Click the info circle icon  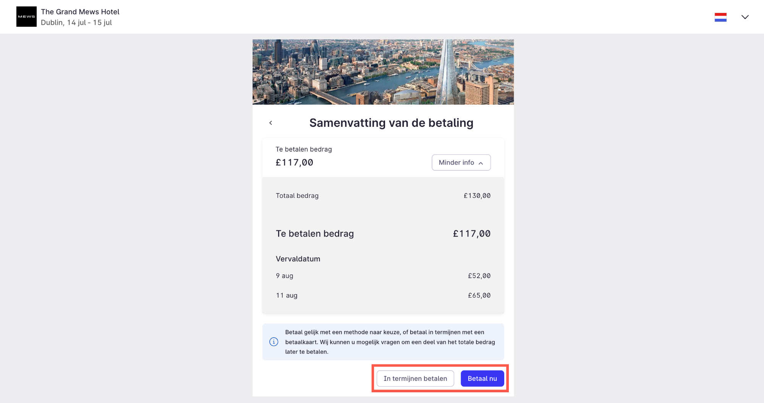274,342
